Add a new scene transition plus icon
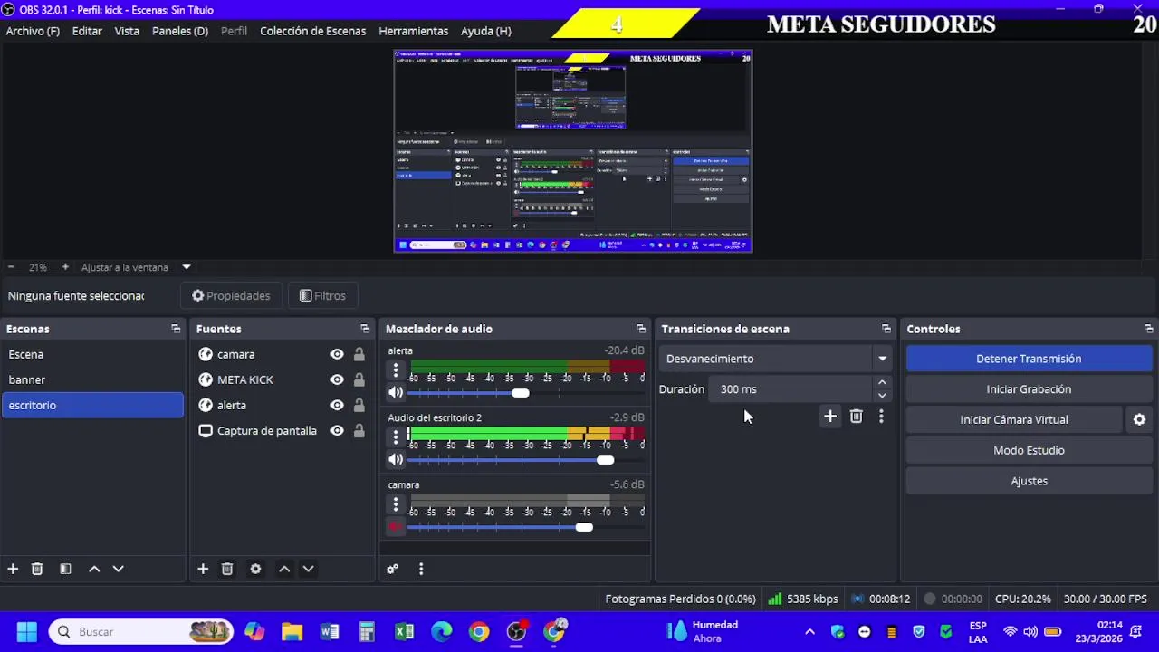The image size is (1159, 652). [x=829, y=417]
